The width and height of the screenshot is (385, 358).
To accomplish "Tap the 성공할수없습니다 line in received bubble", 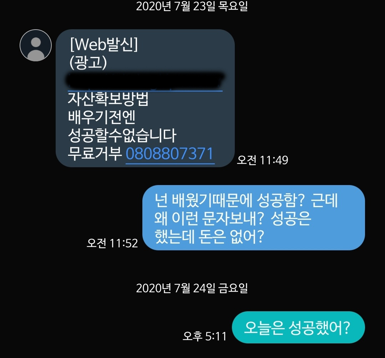I will click(x=122, y=135).
